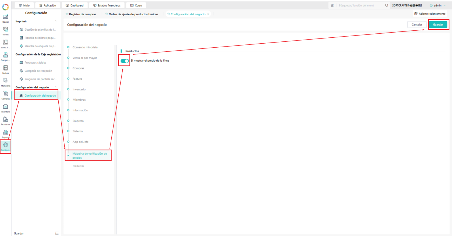Open the Ventas sidebar module
This screenshot has width=452, height=236.
pos(5,31)
